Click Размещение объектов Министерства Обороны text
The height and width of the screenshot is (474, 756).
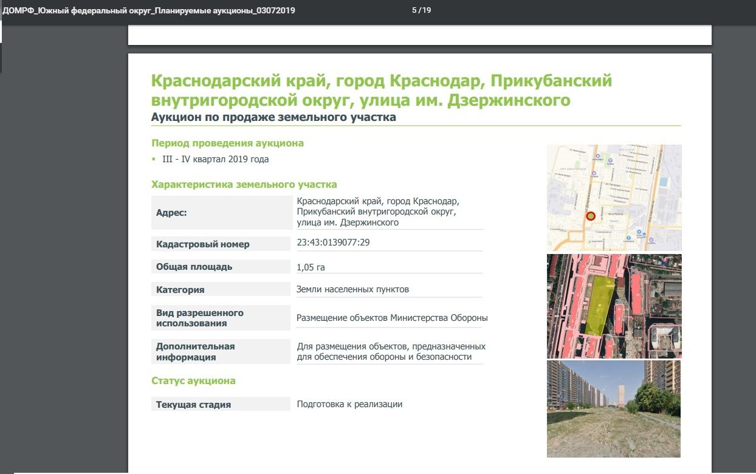(392, 318)
